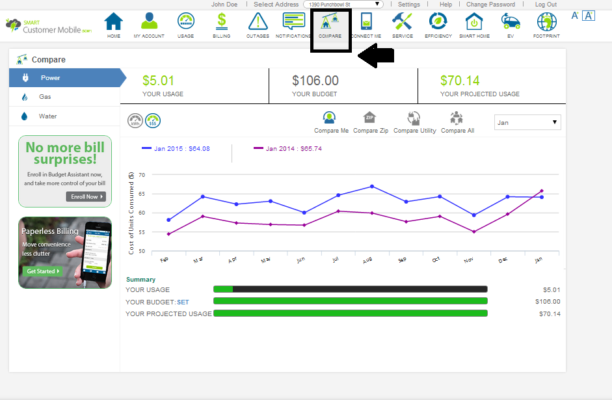
Task: Open the Outages warning icon
Action: pyautogui.click(x=258, y=23)
